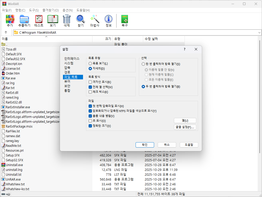Click the UnRAR.exe file icon
Image resolution: width=262 pixels, height=197 pixels.
click(x=3, y=179)
